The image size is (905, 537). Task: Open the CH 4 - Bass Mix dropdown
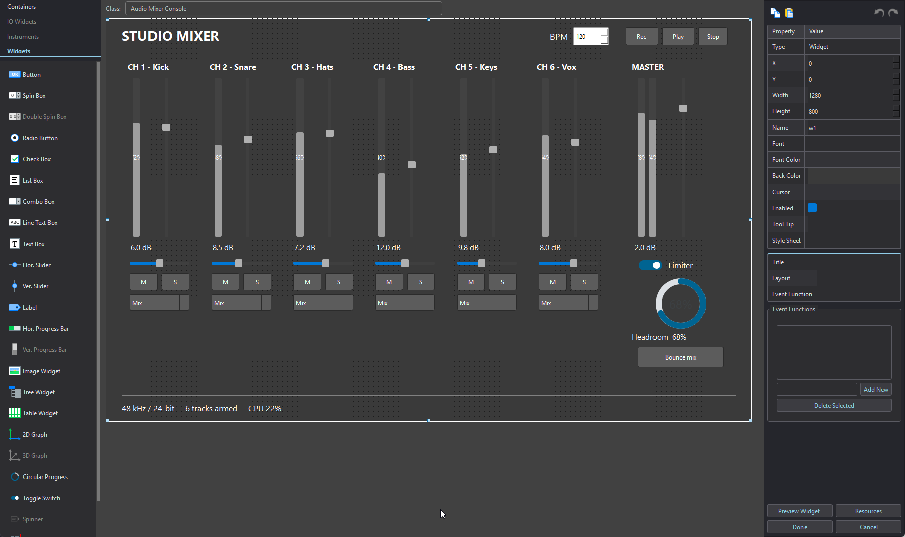pos(405,303)
